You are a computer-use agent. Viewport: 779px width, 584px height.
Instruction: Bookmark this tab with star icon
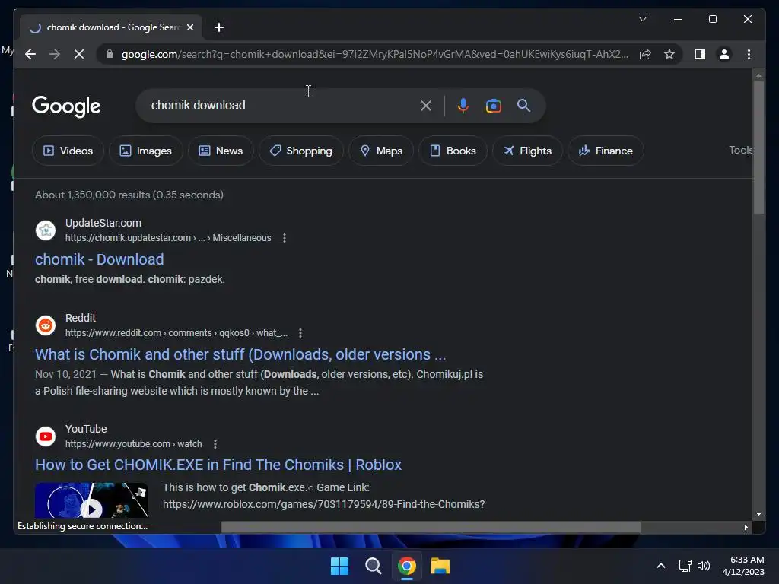pos(669,54)
